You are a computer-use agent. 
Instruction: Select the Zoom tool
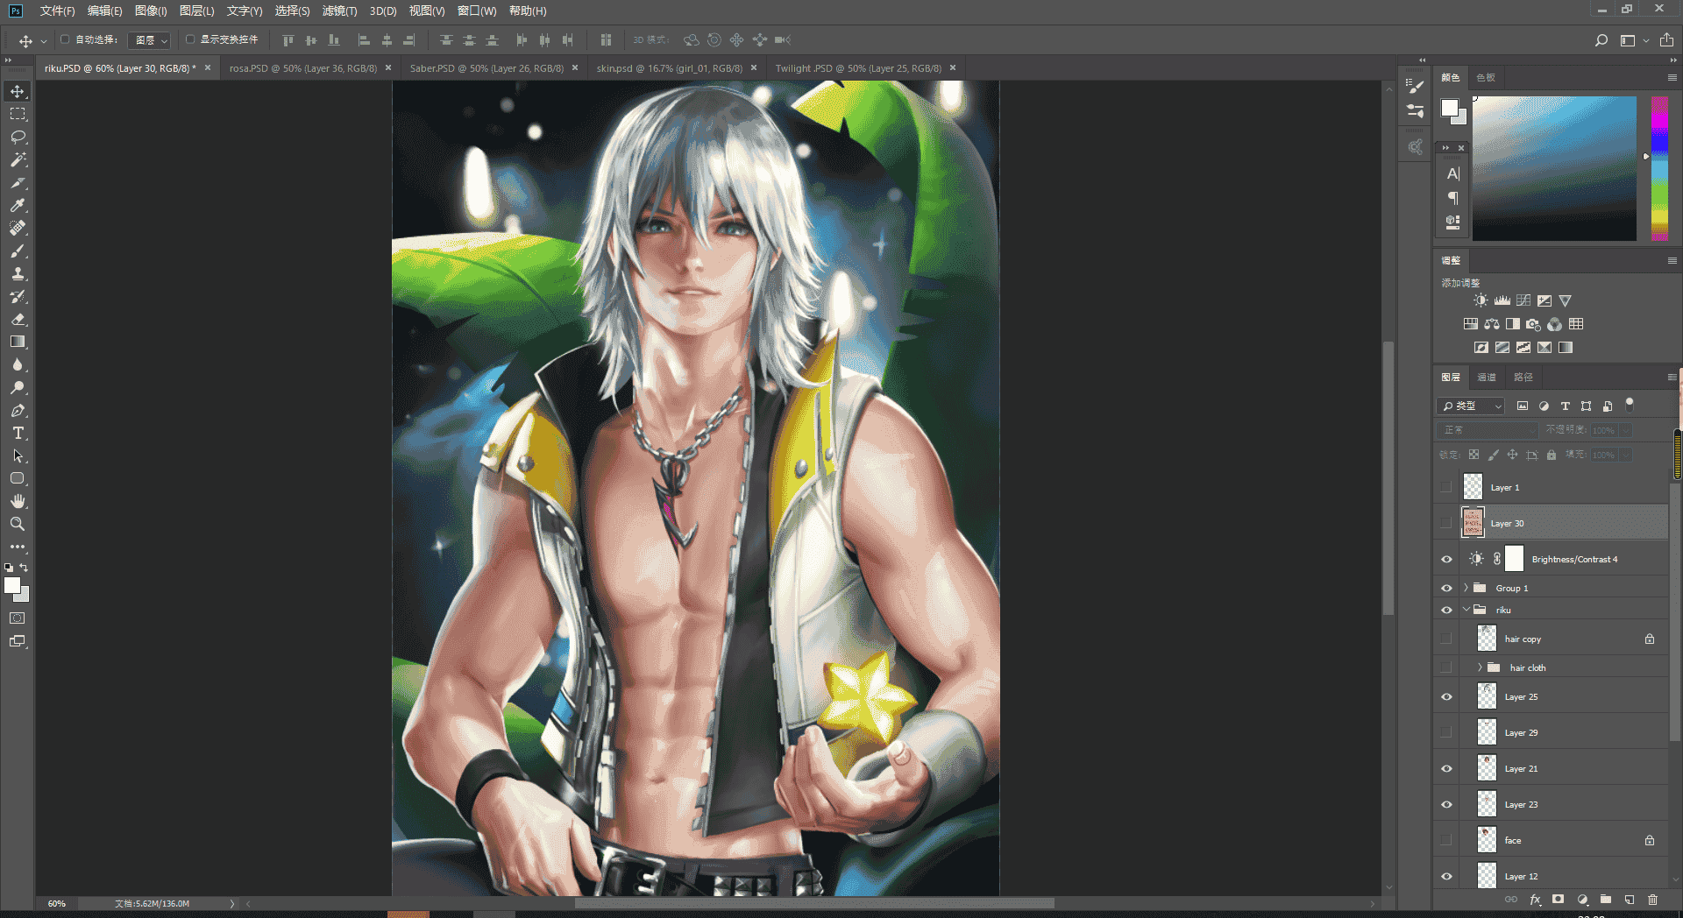18,524
